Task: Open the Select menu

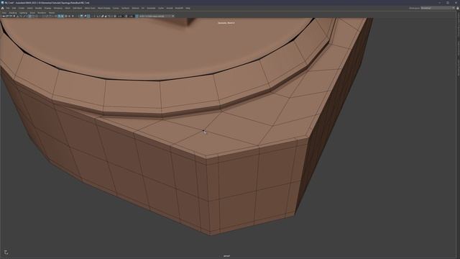Action: coord(30,8)
